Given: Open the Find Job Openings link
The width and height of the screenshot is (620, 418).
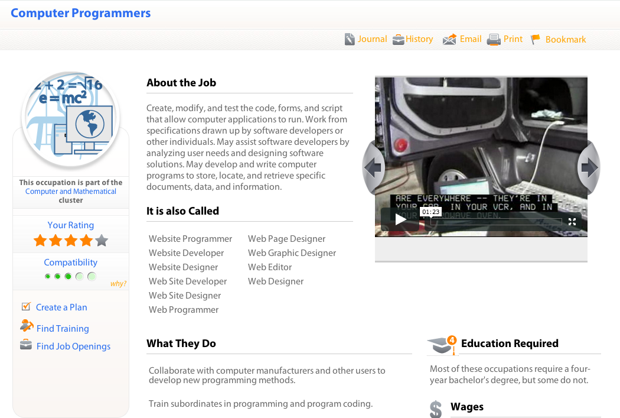Looking at the screenshot, I should point(73,346).
